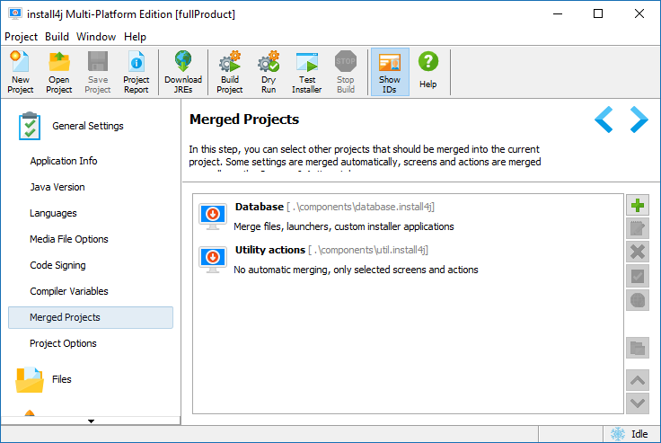Click the install4j title bar app icon
Screen dimensions: 661x443
(15, 13)
